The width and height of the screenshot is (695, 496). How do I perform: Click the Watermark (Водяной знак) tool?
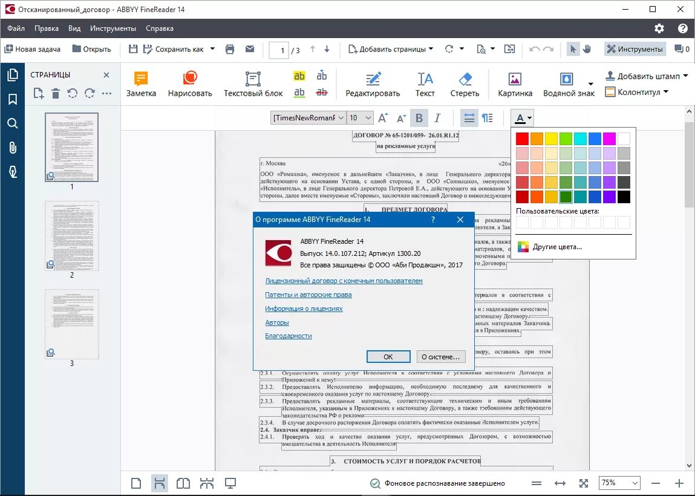click(569, 84)
